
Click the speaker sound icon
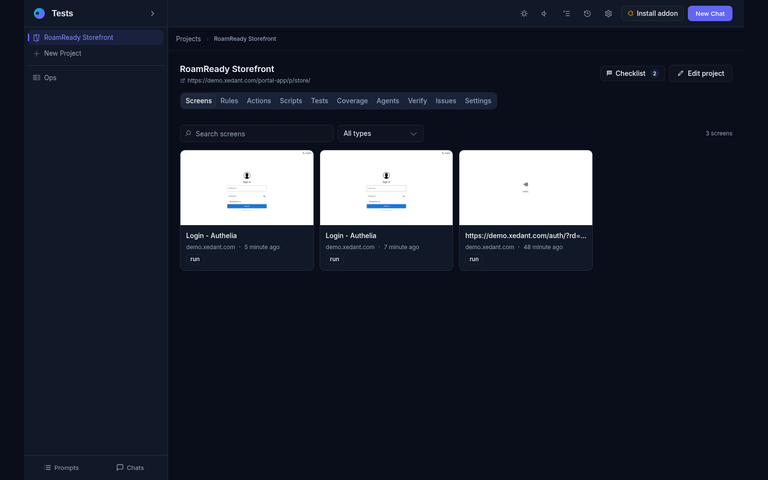tap(545, 13)
